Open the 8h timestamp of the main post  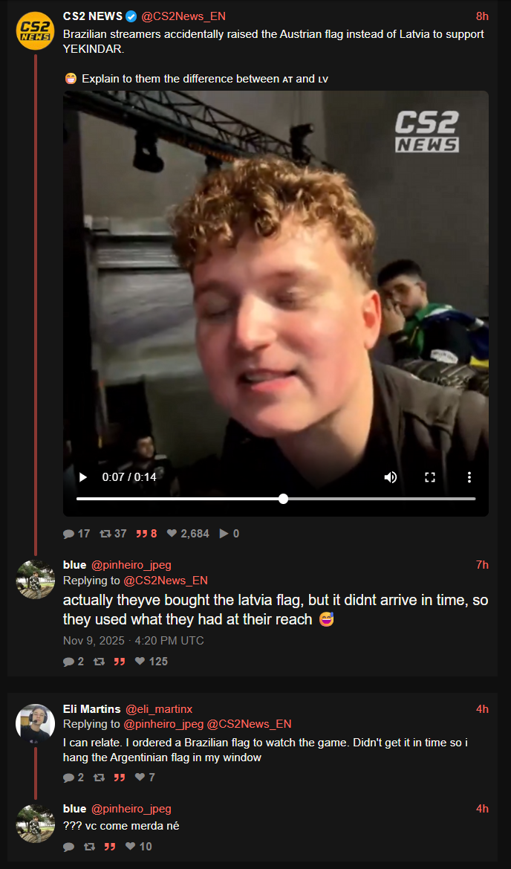[482, 16]
